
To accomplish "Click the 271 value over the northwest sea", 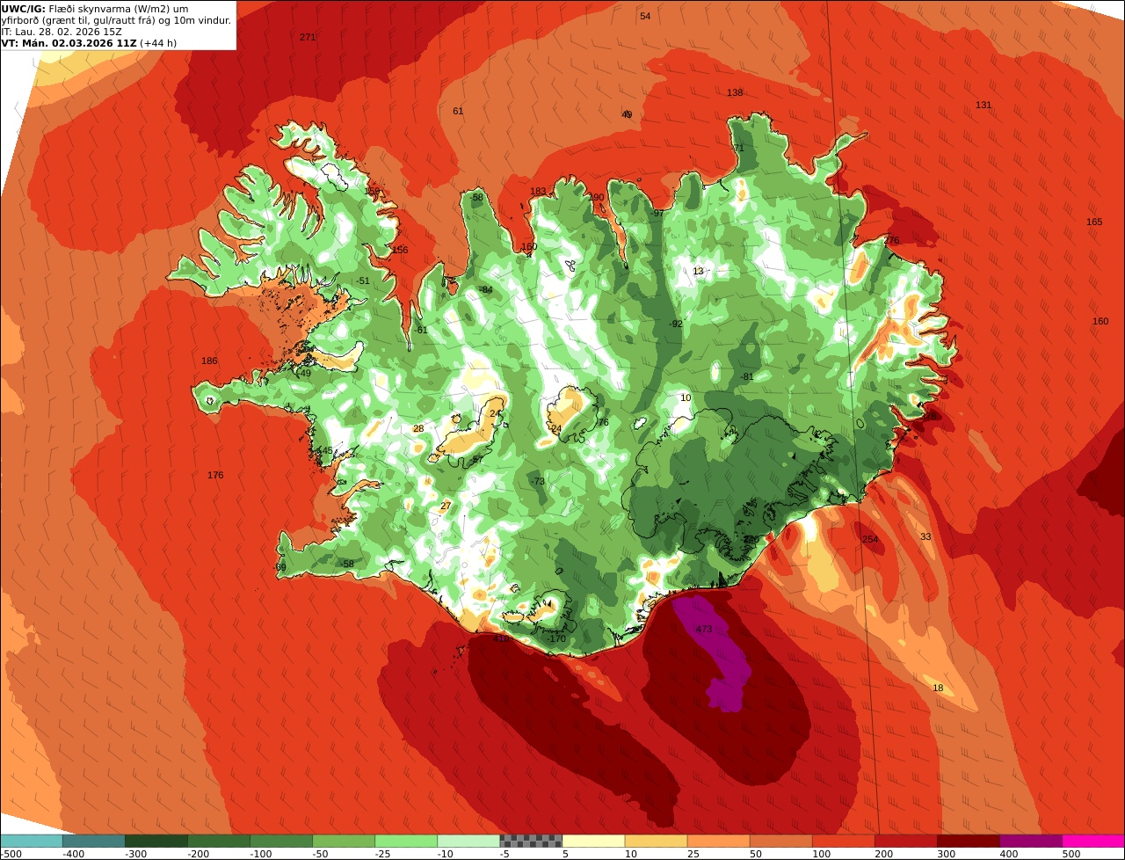I will point(308,37).
